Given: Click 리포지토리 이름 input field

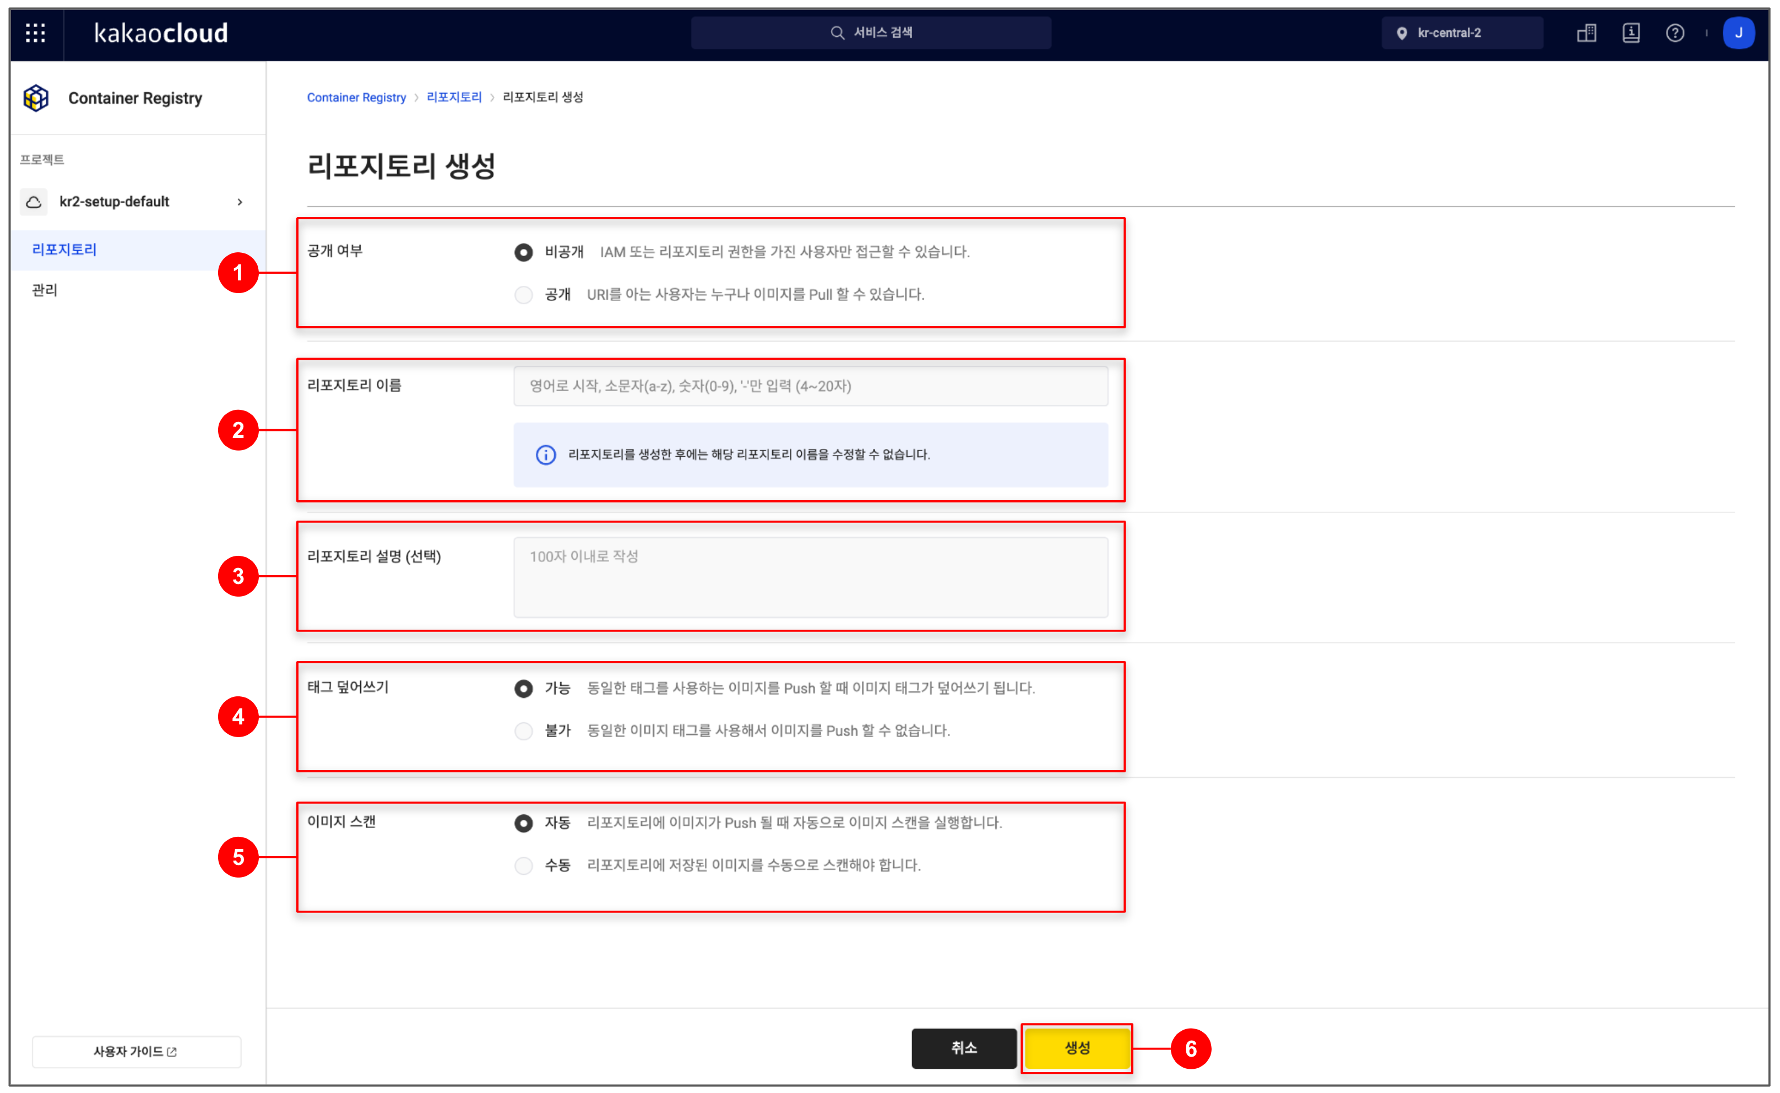Looking at the screenshot, I should coord(811,386).
